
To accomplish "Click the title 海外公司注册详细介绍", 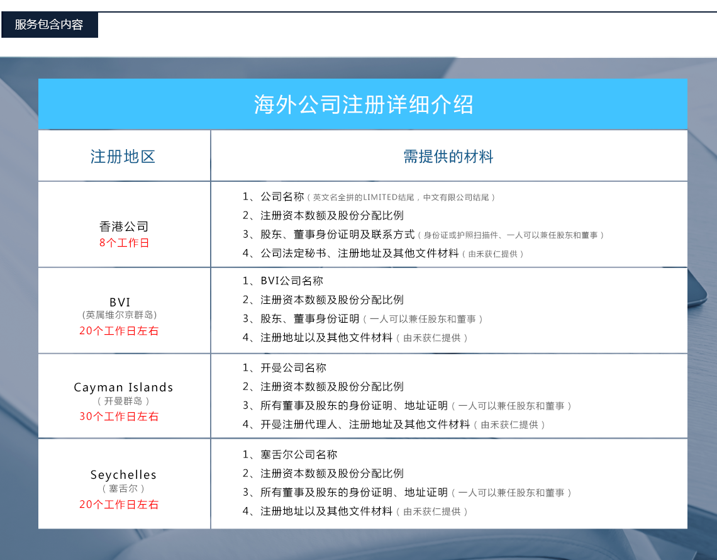I will [364, 105].
